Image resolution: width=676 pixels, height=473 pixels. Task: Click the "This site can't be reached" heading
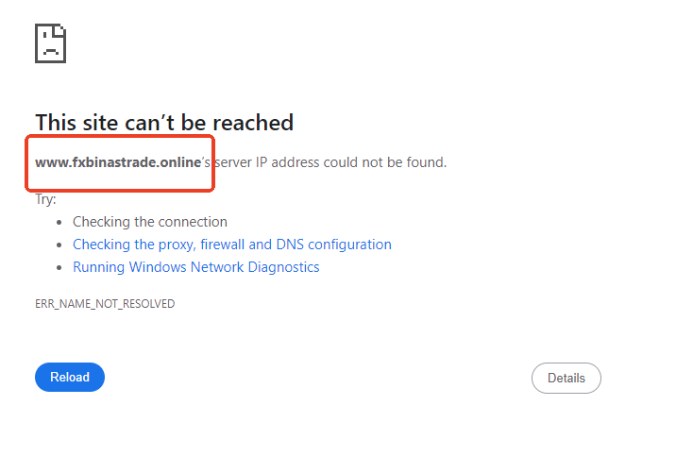tap(164, 123)
